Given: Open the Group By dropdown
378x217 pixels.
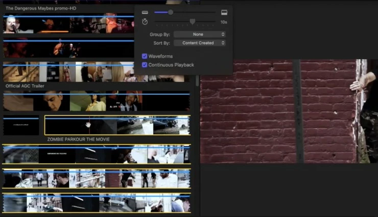Looking at the screenshot, I should pos(199,34).
